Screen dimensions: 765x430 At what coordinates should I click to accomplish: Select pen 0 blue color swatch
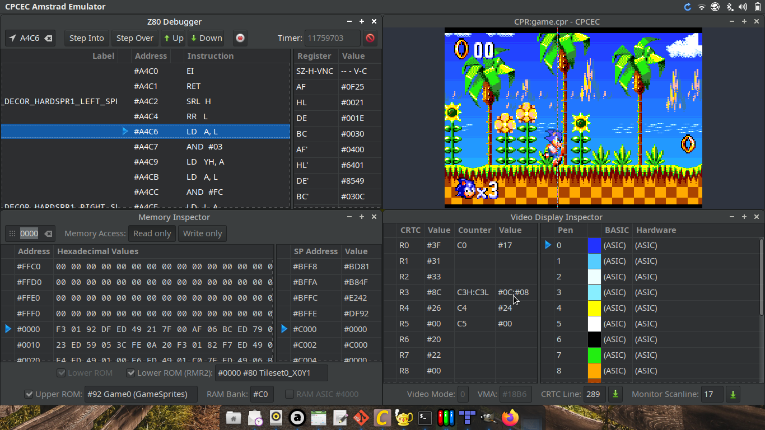[594, 245]
